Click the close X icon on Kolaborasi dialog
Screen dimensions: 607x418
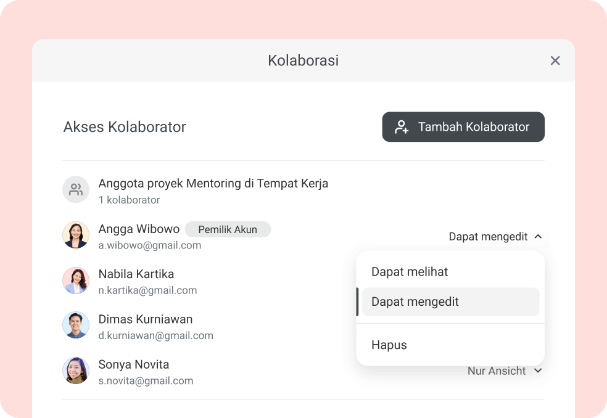coord(555,60)
